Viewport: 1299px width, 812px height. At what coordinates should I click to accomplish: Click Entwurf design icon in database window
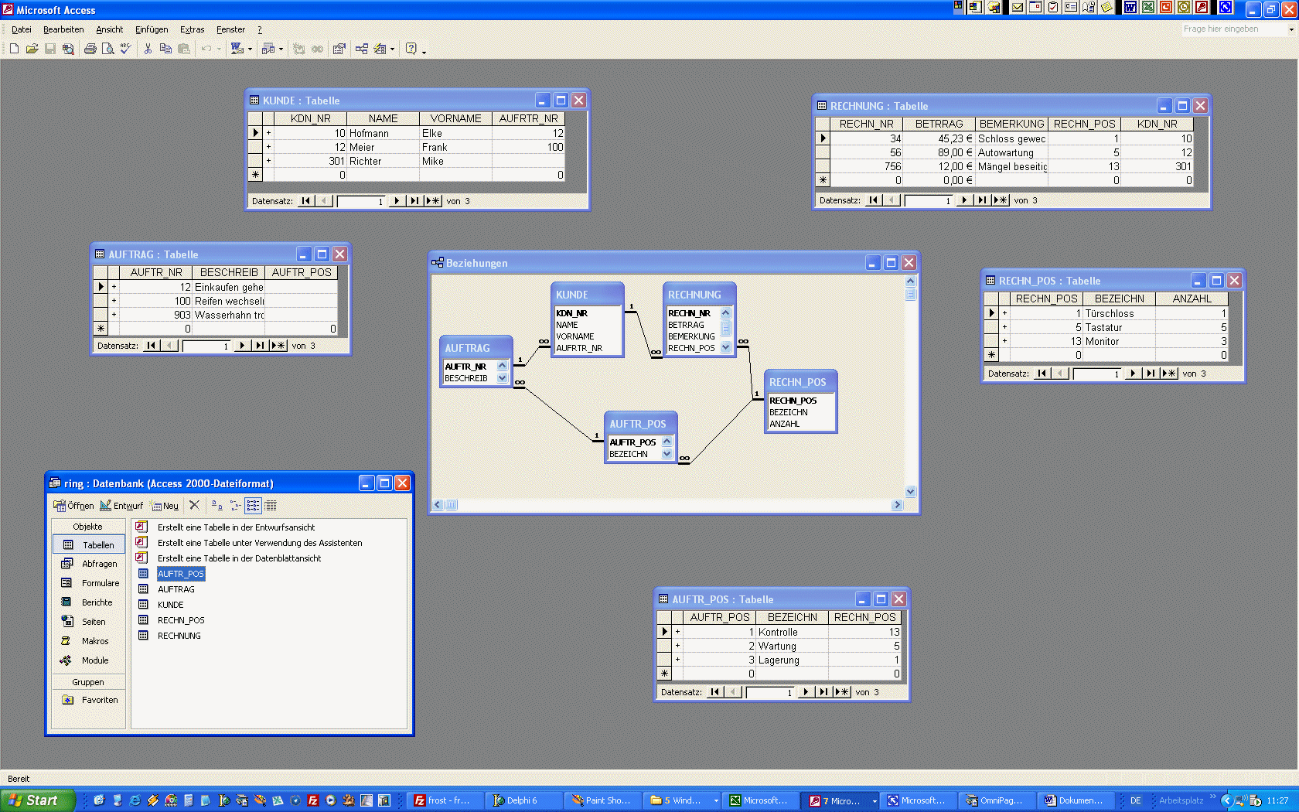pyautogui.click(x=121, y=506)
